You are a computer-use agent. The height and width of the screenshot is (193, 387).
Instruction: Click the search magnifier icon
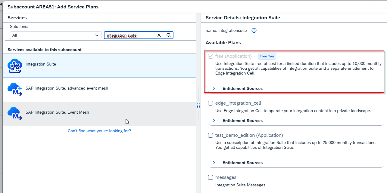tap(169, 35)
